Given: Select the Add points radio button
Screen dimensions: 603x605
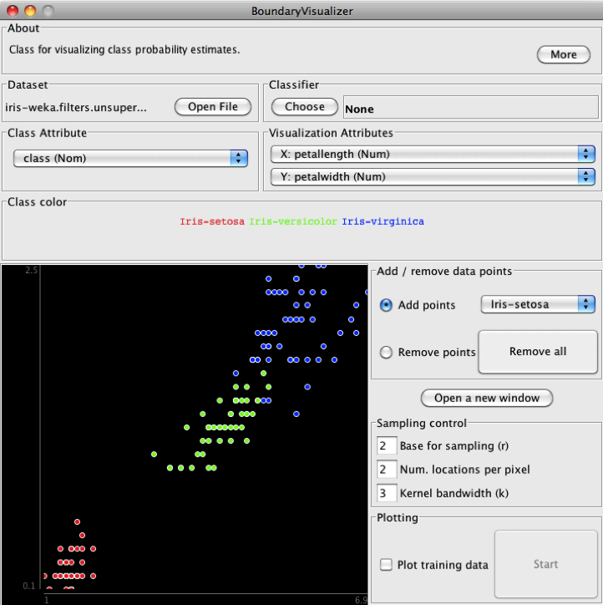Looking at the screenshot, I should coord(386,305).
